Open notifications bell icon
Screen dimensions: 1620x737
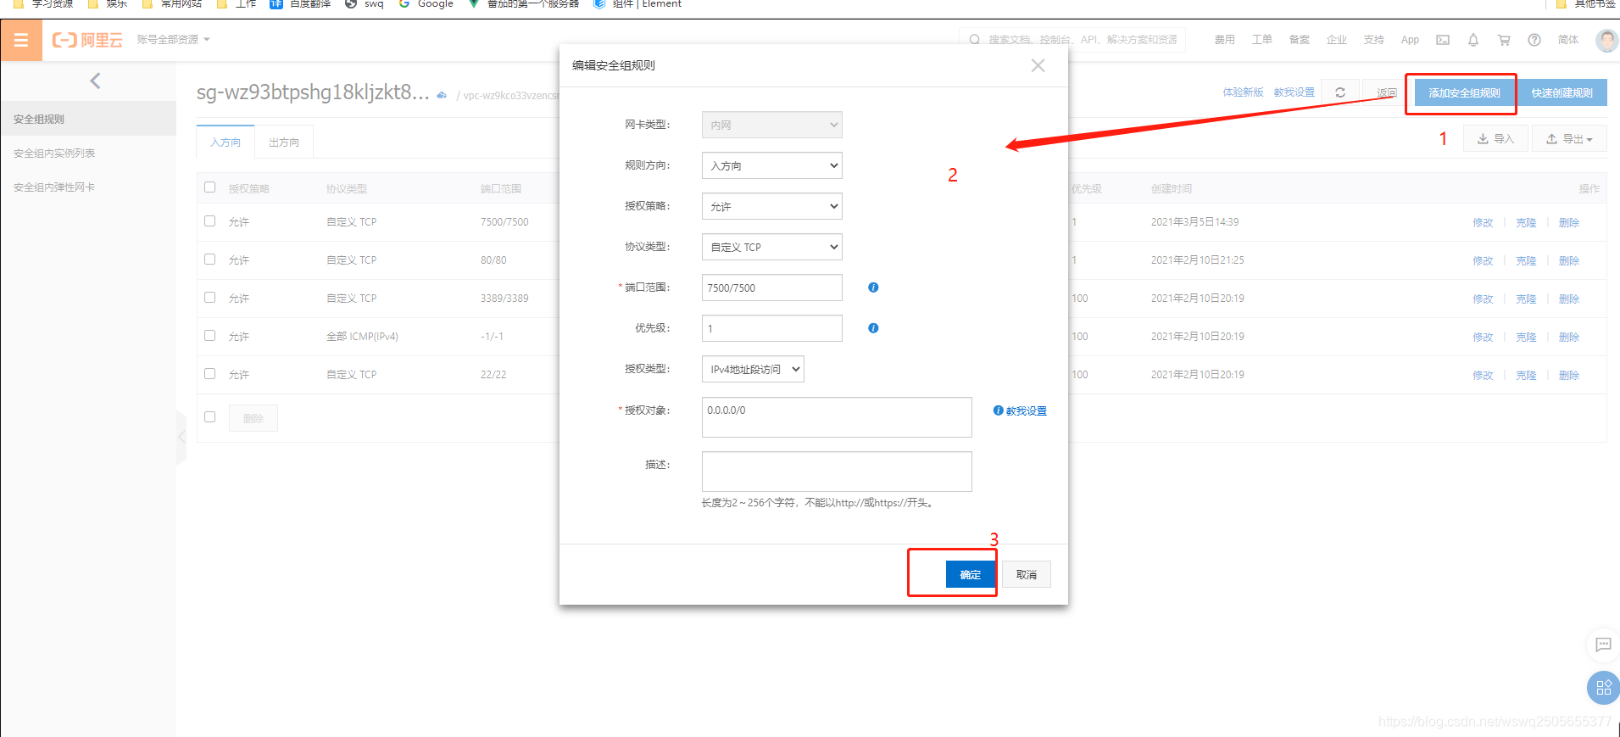(1473, 40)
